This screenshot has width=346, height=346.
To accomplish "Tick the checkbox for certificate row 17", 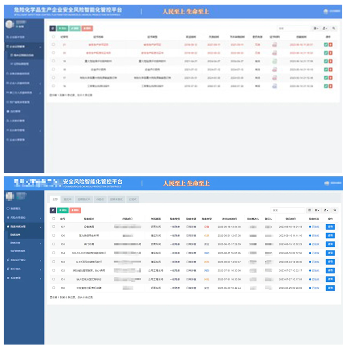I will coord(54,78).
